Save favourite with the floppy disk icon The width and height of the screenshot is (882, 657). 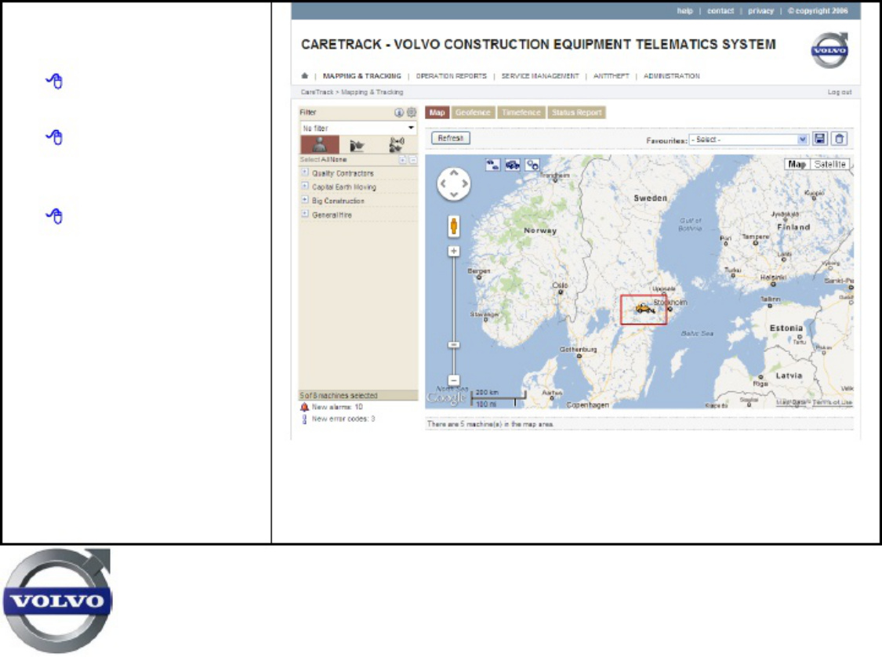(820, 139)
